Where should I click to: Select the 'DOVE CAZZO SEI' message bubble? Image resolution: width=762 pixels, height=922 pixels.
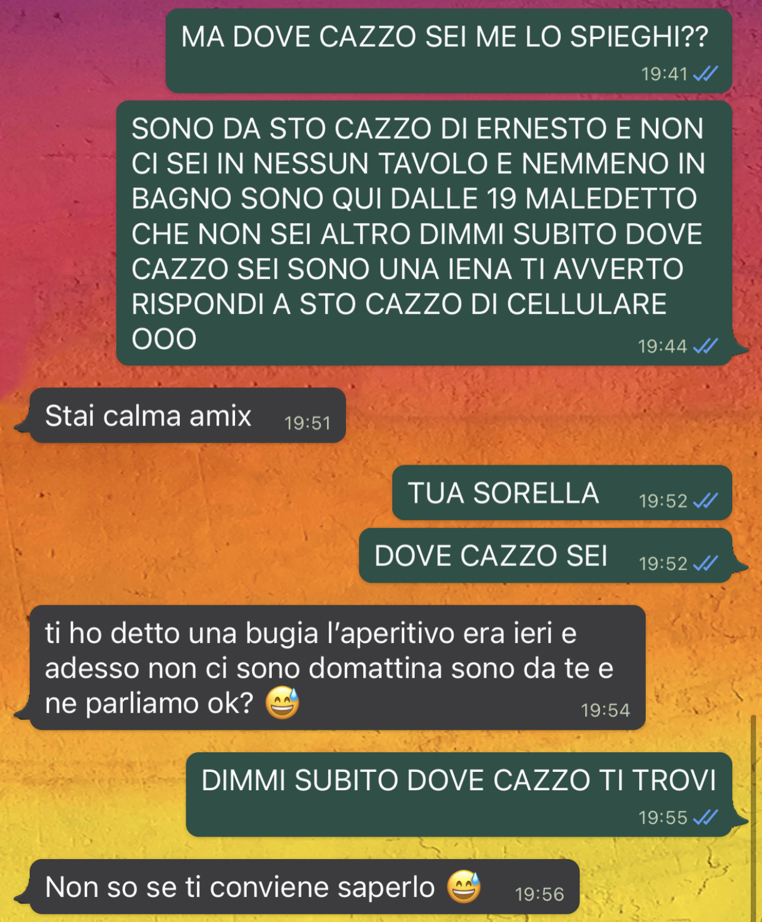545,555
